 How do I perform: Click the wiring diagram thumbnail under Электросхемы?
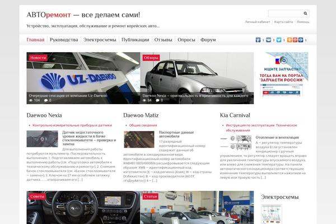click(x=272, y=214)
